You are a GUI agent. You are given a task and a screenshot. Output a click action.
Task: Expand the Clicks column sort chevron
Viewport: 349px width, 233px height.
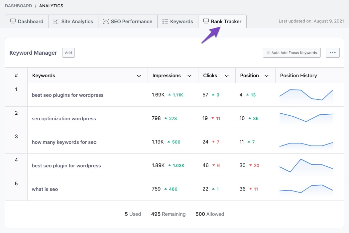coord(227,76)
